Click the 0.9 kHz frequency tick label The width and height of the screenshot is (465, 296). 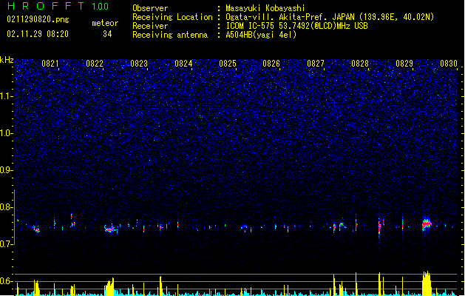pyautogui.click(x=7, y=170)
